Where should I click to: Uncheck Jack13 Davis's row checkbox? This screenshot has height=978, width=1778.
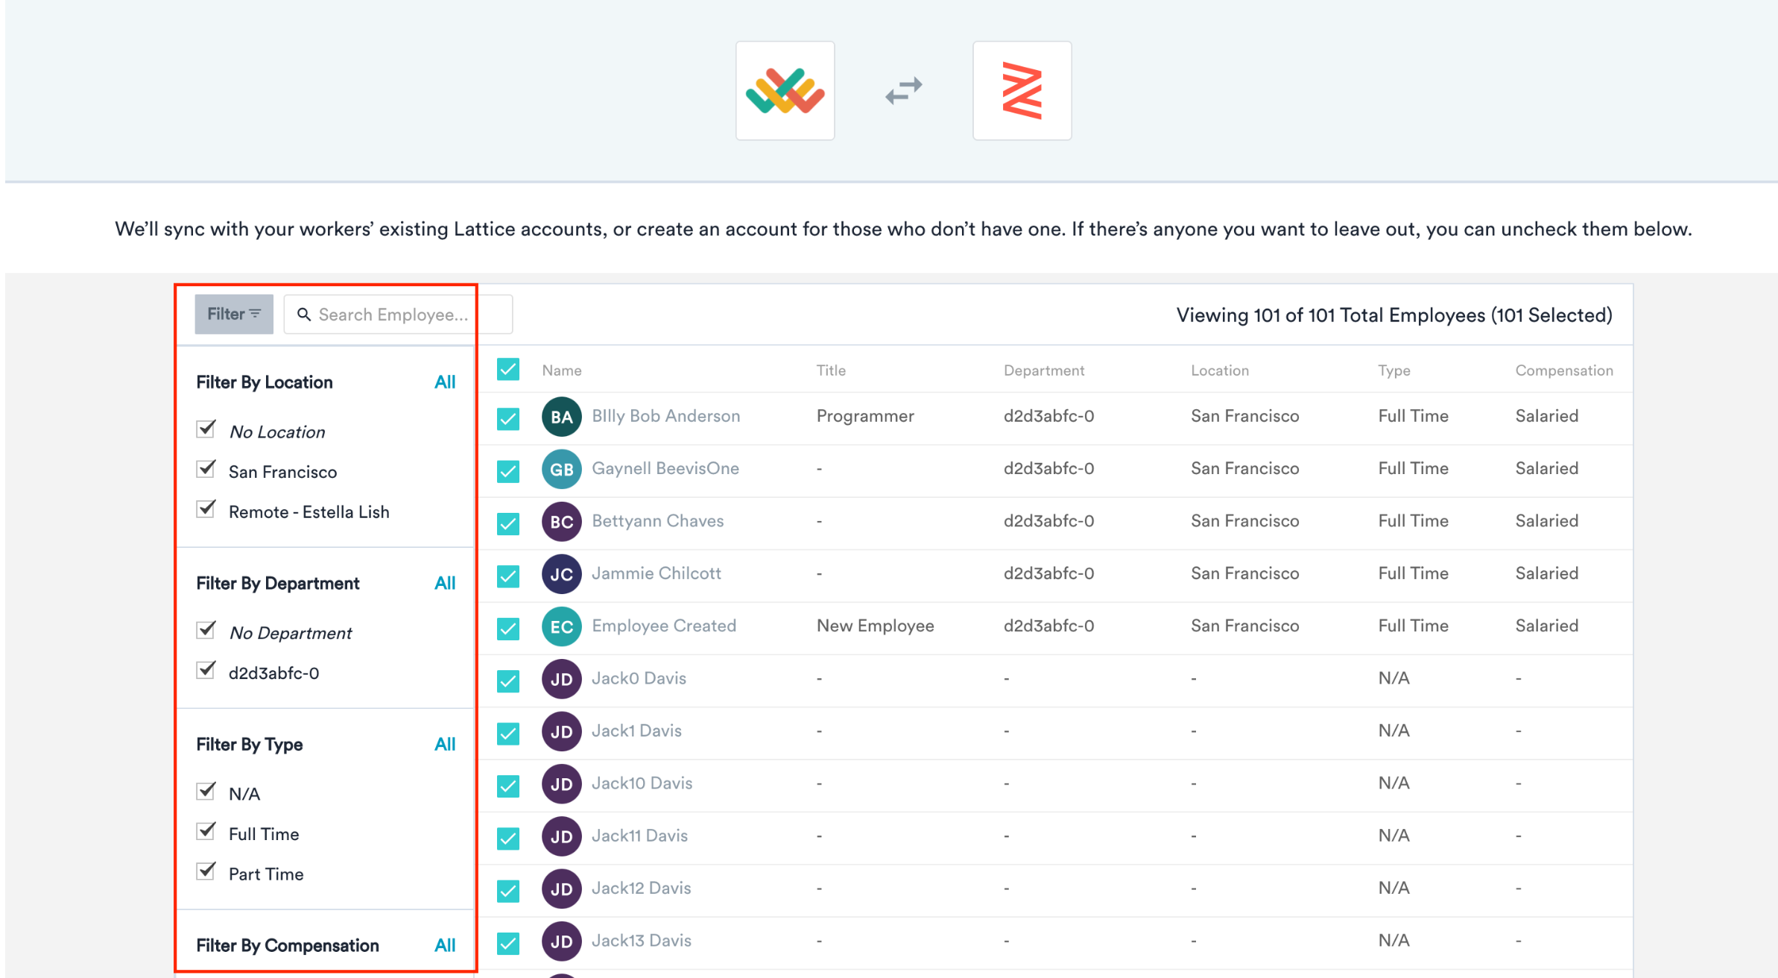point(508,943)
